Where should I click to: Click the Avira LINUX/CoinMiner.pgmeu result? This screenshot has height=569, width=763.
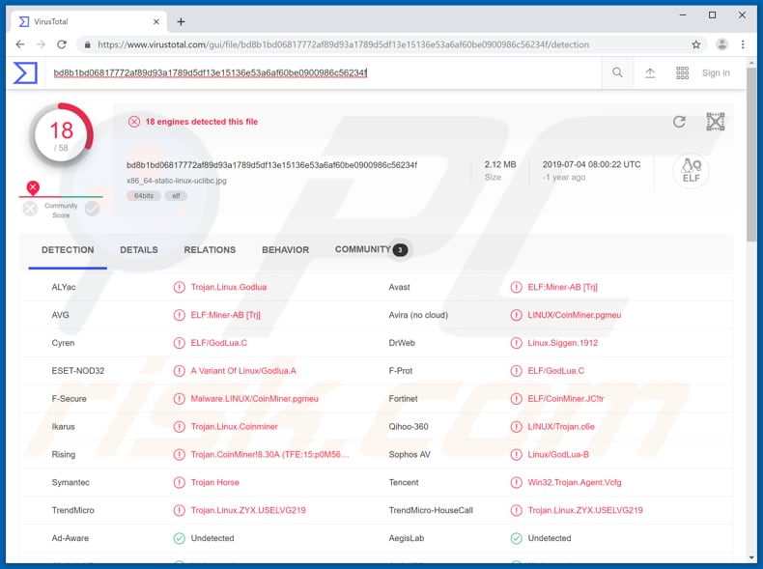[x=575, y=315]
